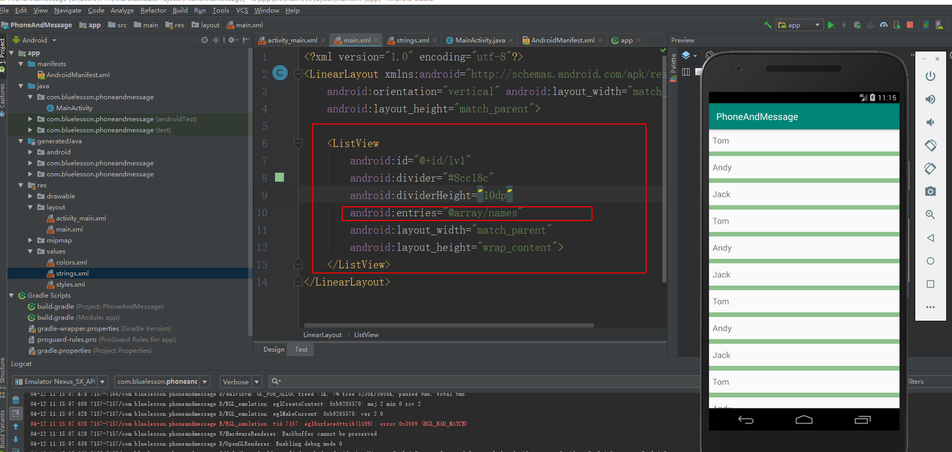Click the Debug app bug icon

coord(857,25)
